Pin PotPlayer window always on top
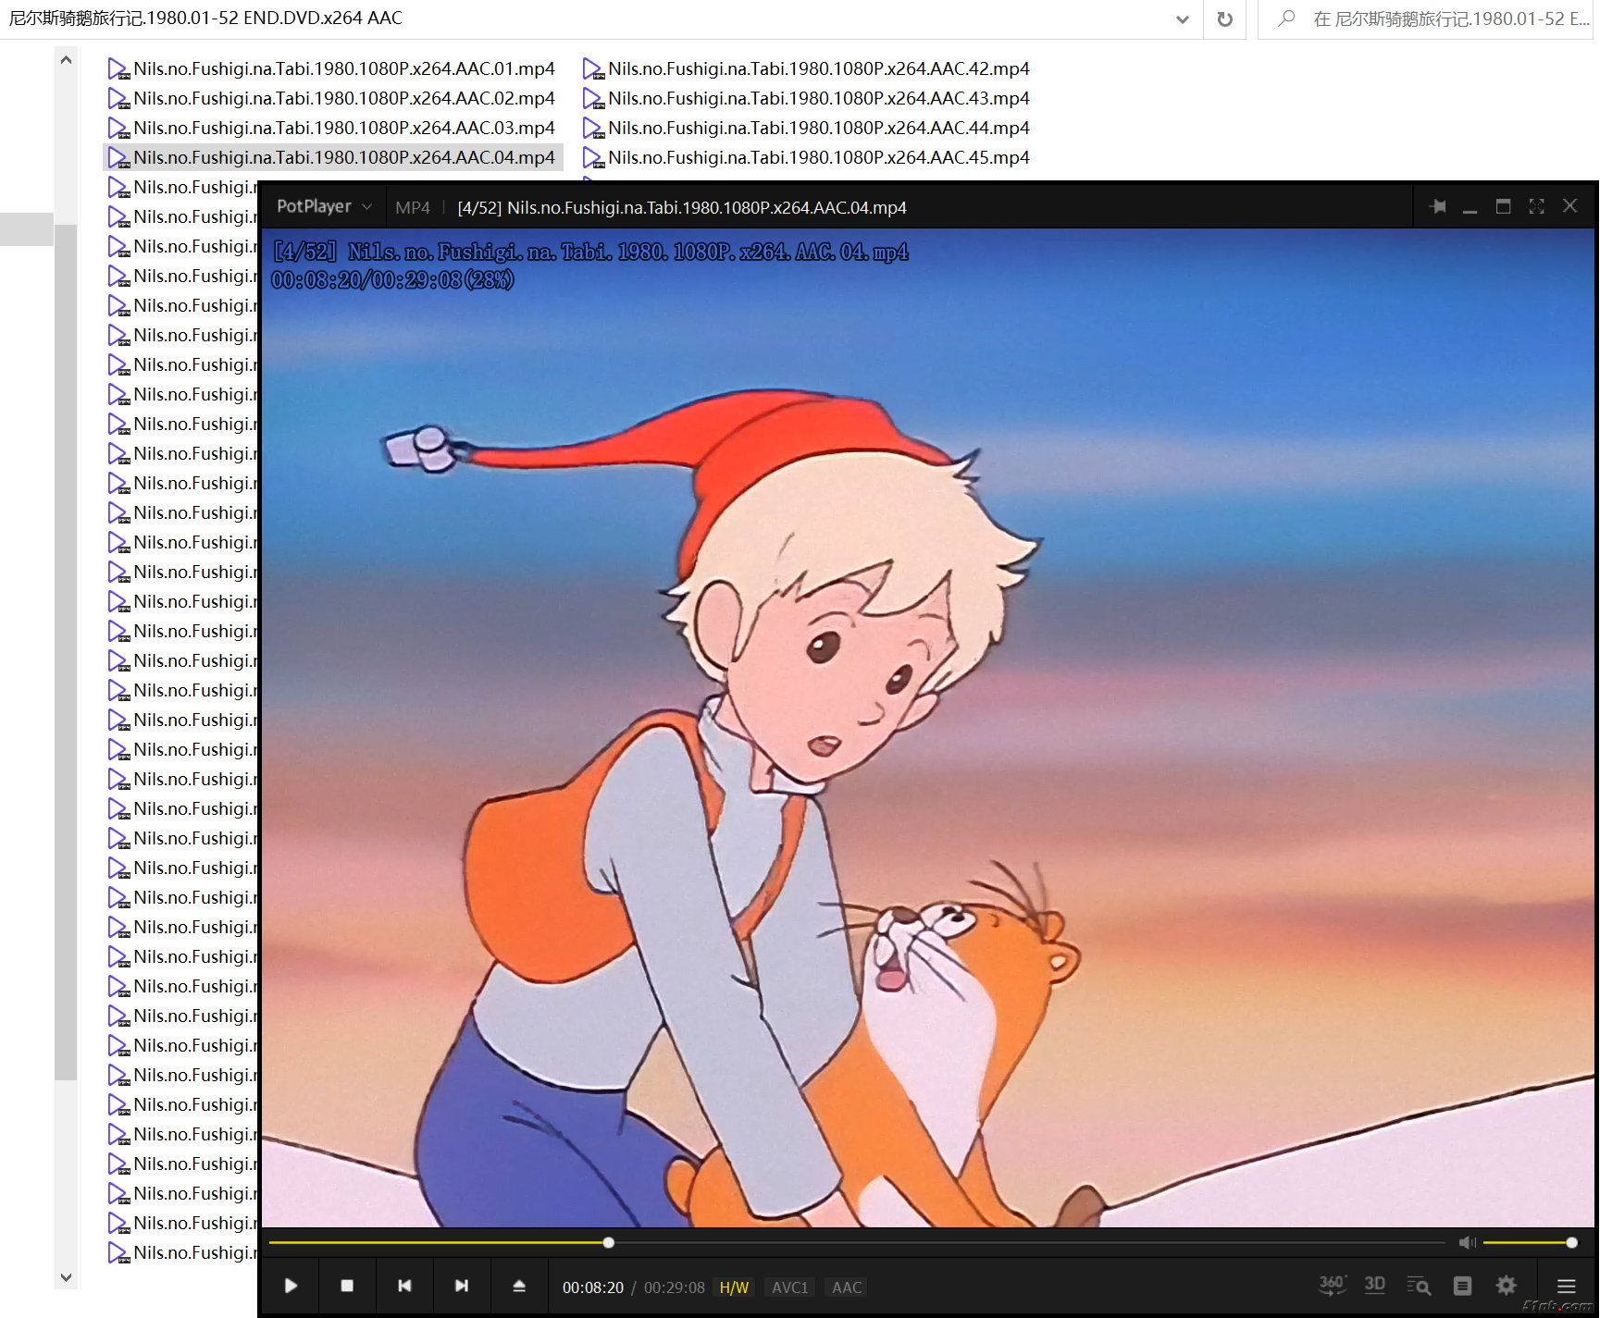The width and height of the screenshot is (1600, 1318). click(1438, 206)
